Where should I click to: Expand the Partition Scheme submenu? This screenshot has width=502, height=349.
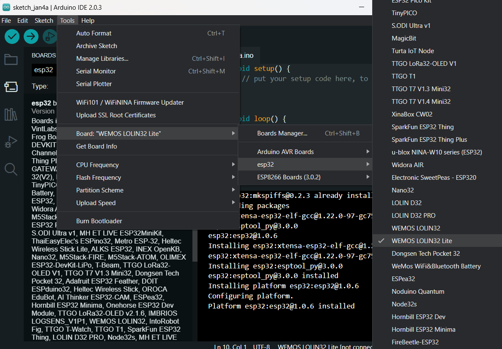[x=148, y=190]
